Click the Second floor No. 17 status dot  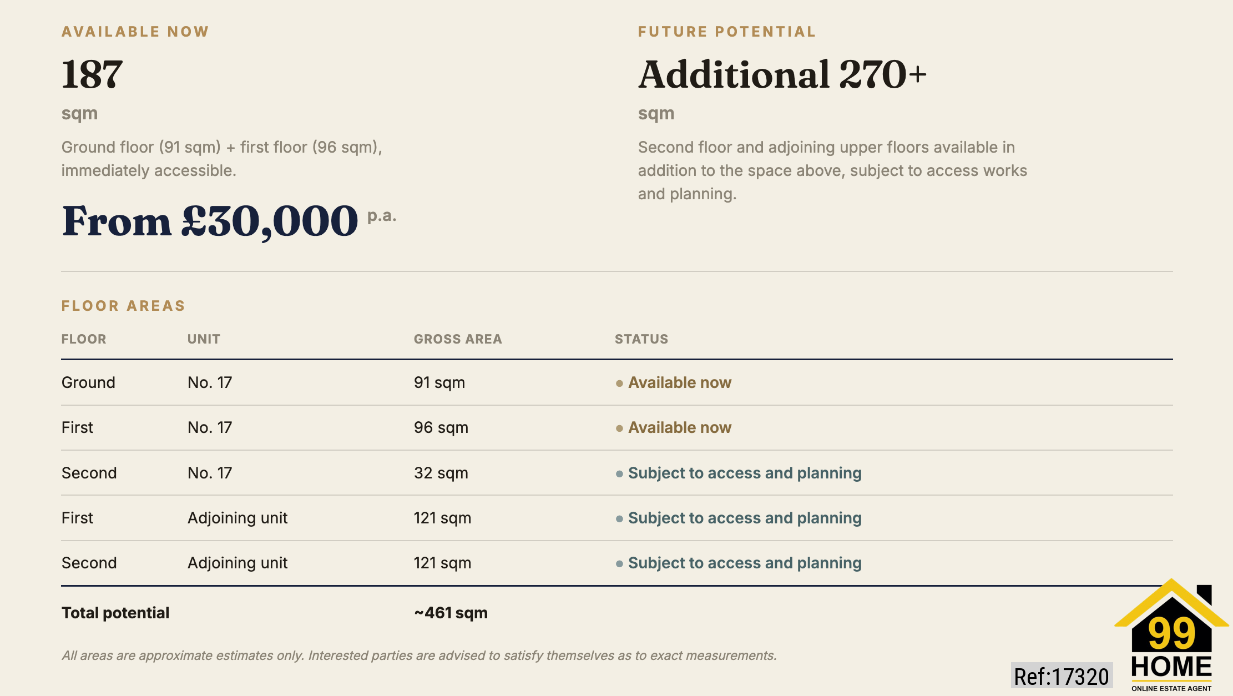tap(619, 473)
